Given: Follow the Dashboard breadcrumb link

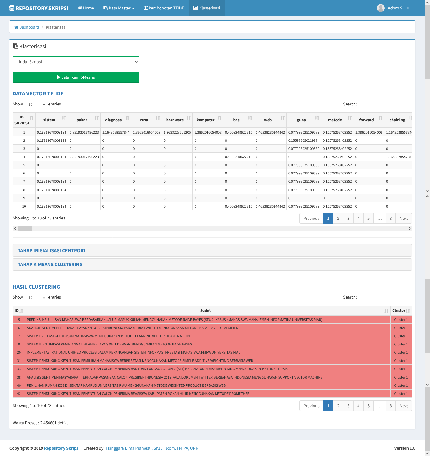Looking at the screenshot, I should point(29,27).
